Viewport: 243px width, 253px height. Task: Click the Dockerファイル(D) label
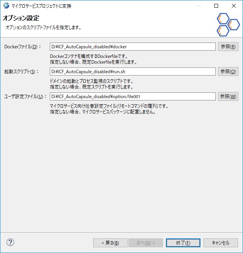tap(21, 47)
